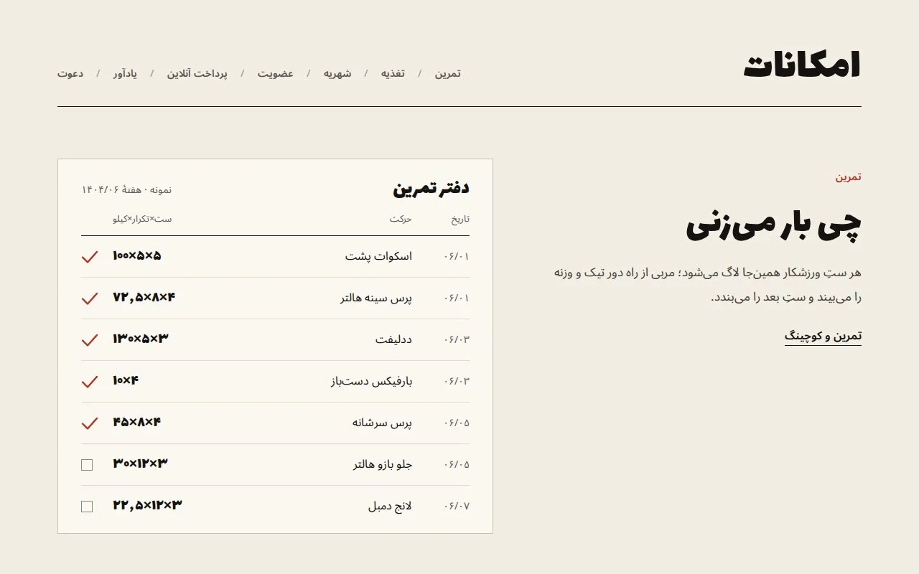The height and width of the screenshot is (574, 919).
Task: Click the پرس سرشانه exercise name
Action: (x=382, y=423)
